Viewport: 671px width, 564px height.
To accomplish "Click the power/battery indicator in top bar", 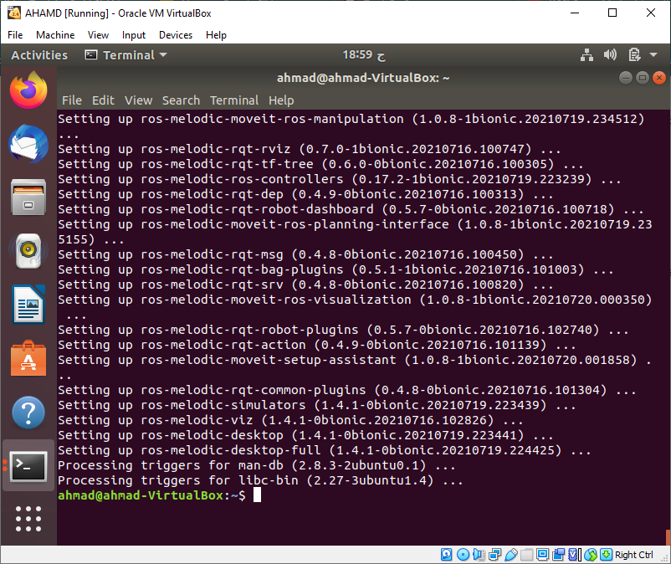I will (634, 54).
